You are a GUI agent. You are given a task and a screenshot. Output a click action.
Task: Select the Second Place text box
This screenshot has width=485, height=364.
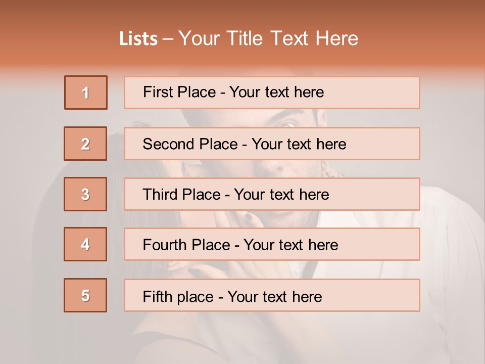click(x=272, y=144)
